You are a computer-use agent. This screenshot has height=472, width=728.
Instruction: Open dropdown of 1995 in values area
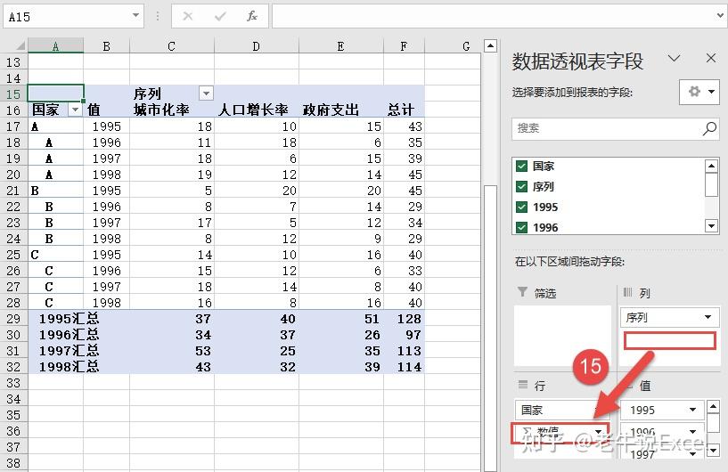(x=692, y=410)
